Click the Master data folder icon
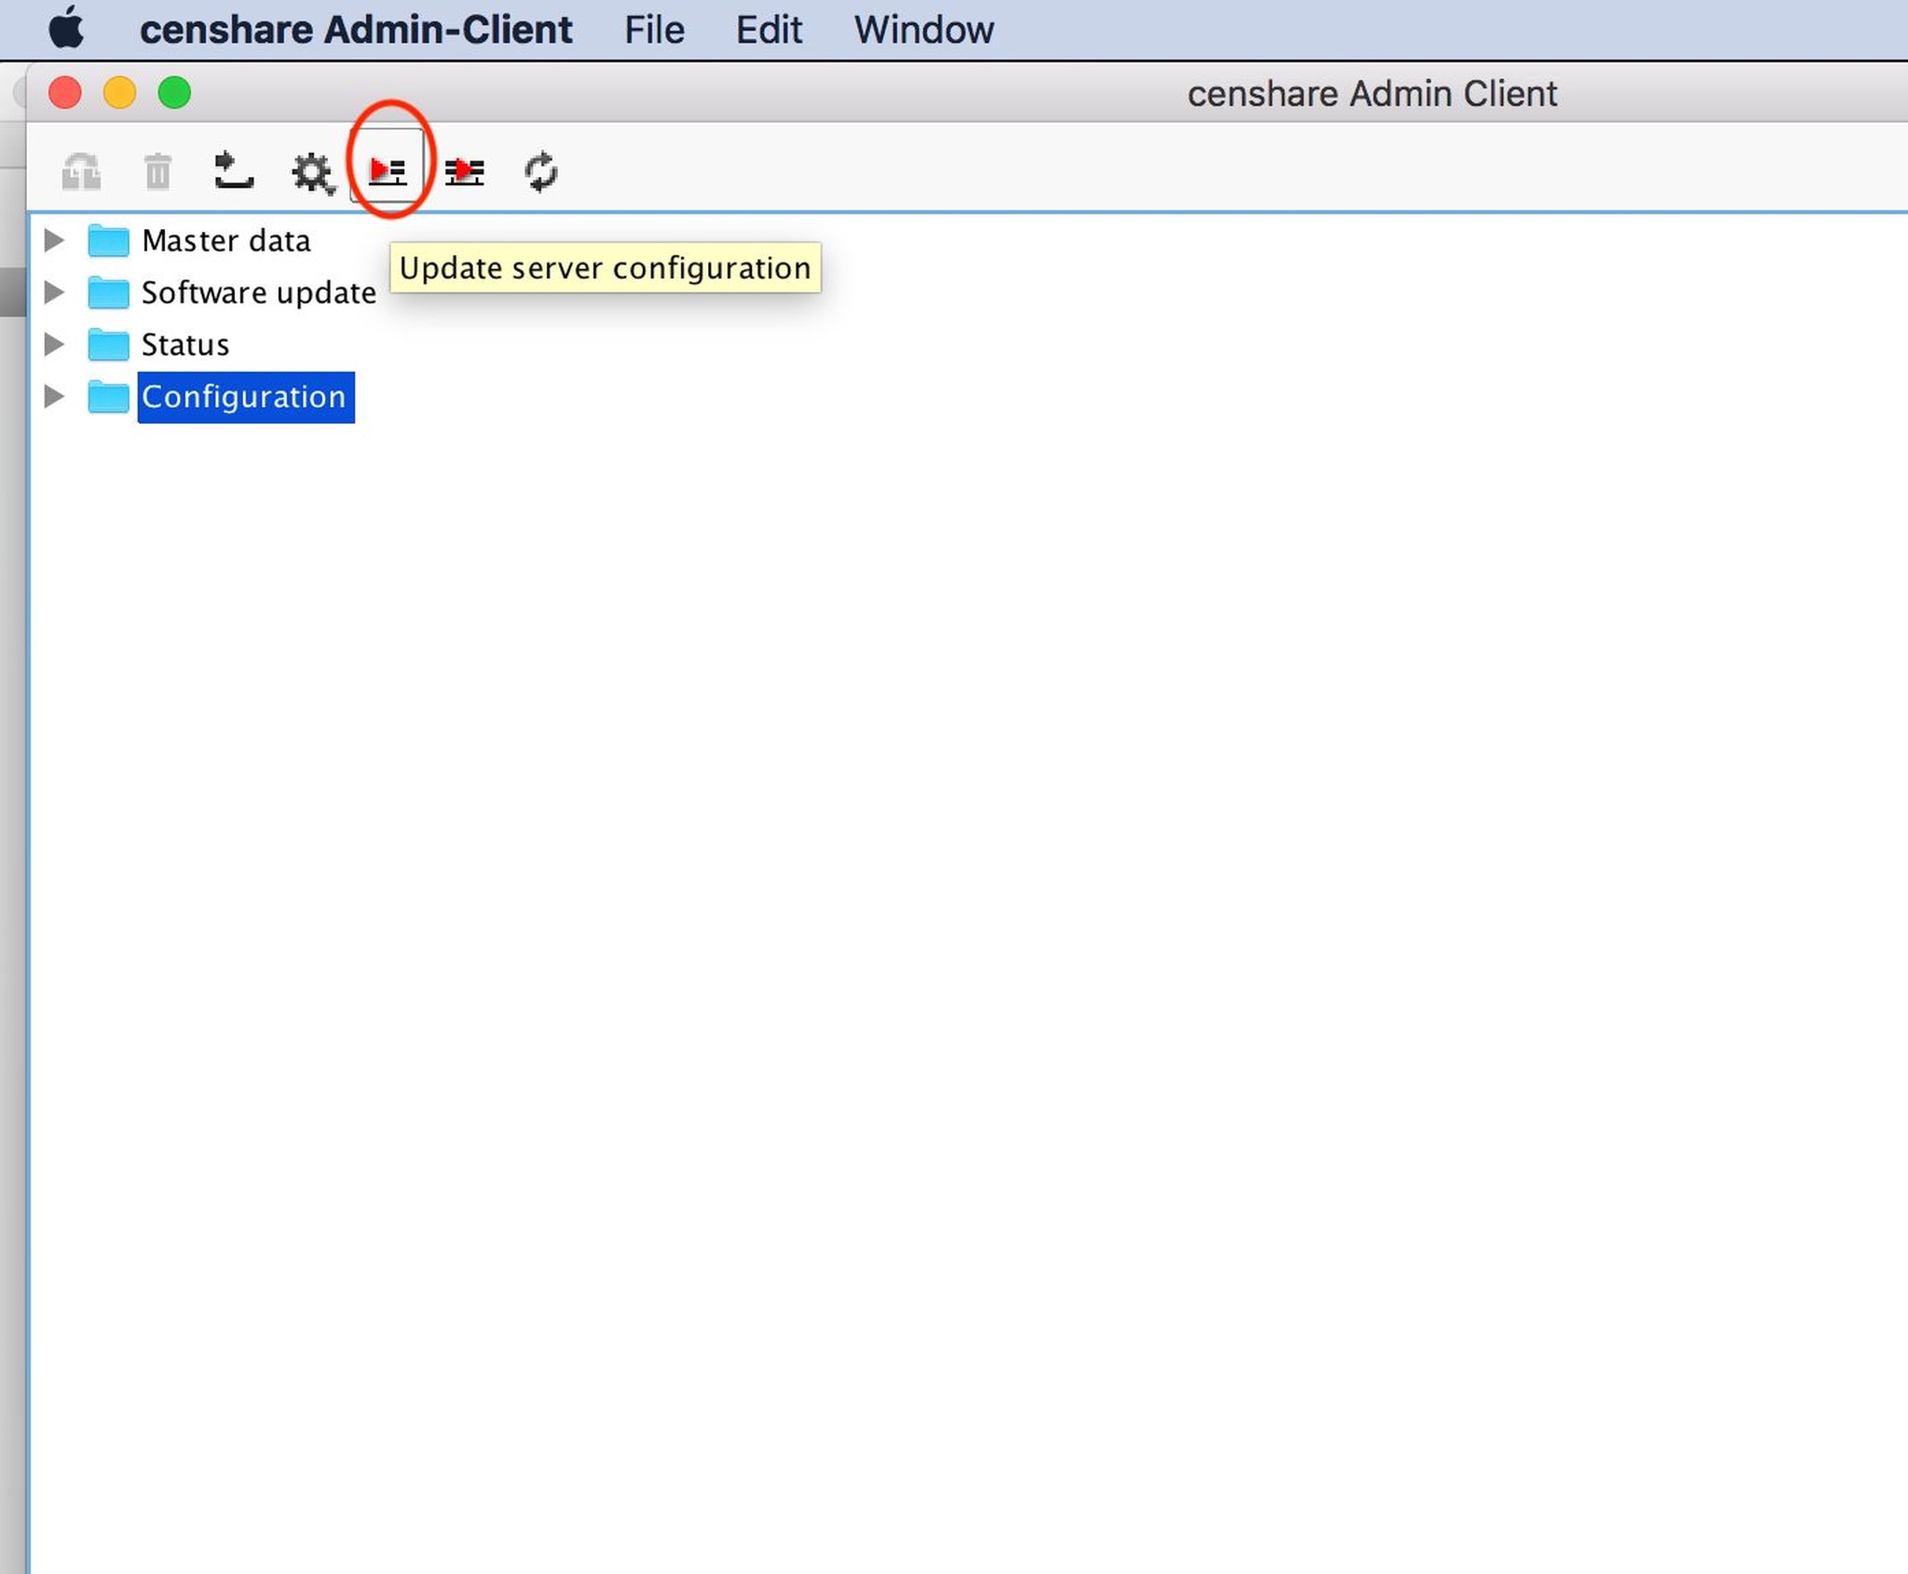The image size is (1908, 1574). [x=109, y=240]
